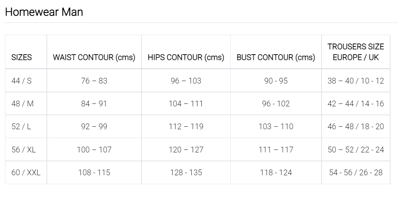Select the 44 / S size cell
The height and width of the screenshot is (197, 398).
point(22,81)
